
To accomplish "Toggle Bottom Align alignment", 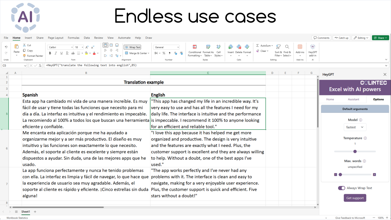I will click(x=117, y=45).
